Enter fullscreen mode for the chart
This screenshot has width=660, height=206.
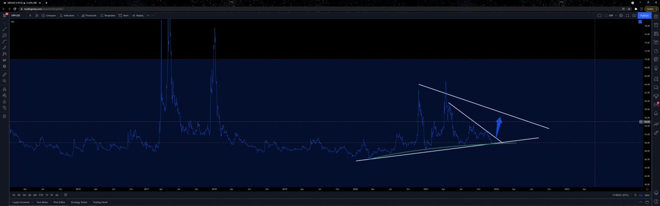tap(628, 15)
